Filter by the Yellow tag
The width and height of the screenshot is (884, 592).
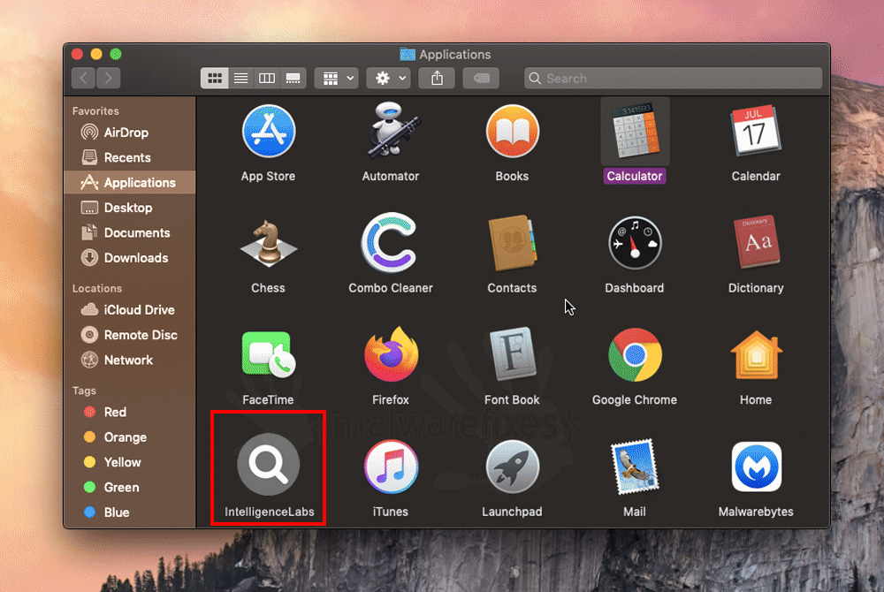click(x=130, y=462)
